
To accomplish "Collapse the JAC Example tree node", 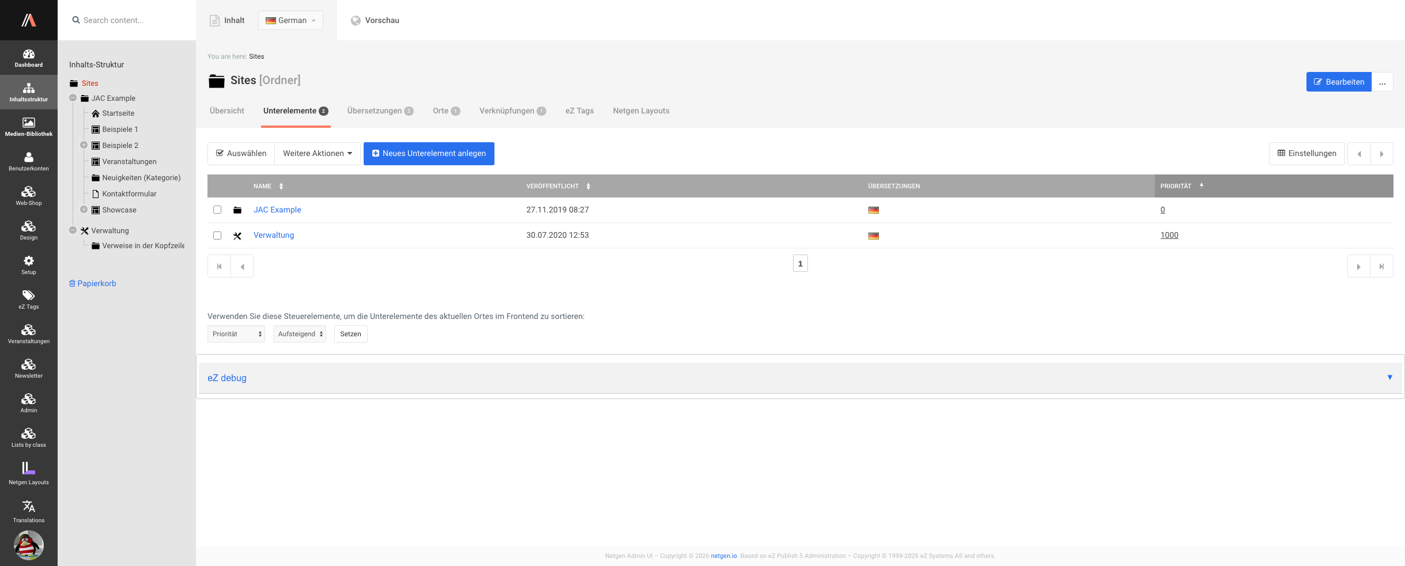I will (x=73, y=98).
